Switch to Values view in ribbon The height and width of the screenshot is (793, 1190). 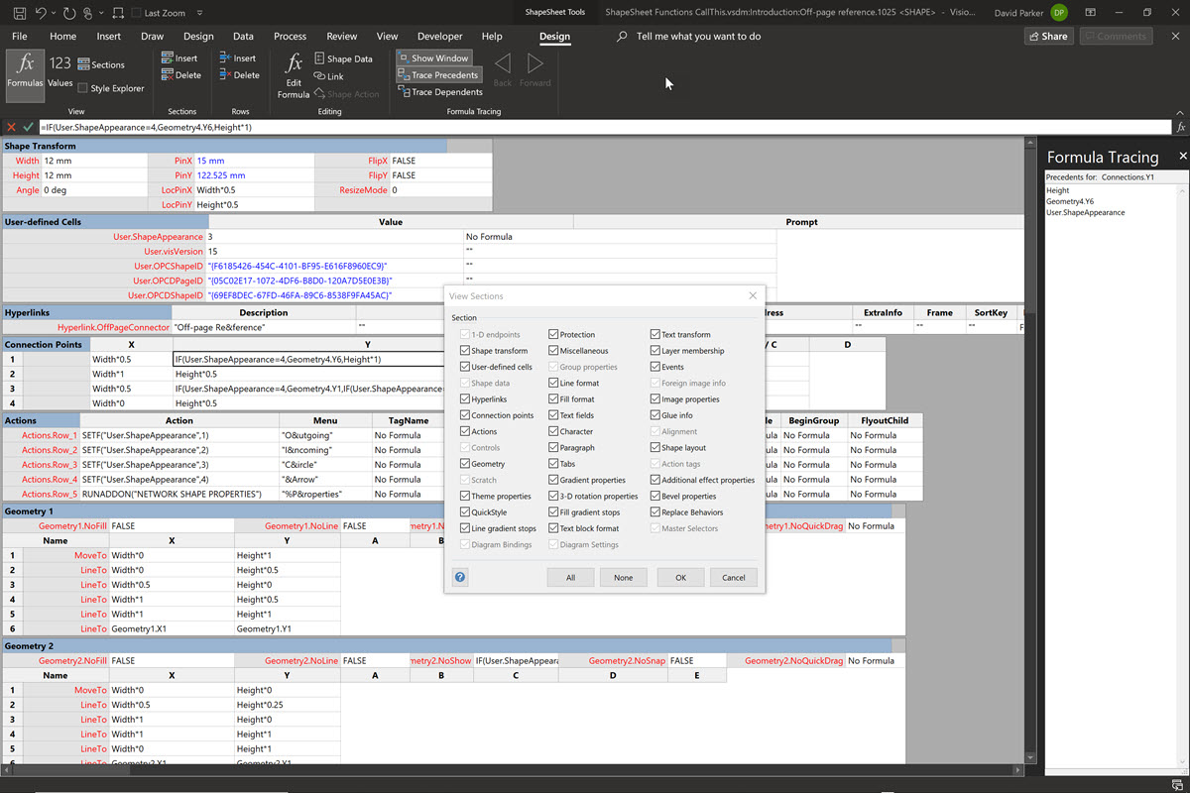click(59, 70)
